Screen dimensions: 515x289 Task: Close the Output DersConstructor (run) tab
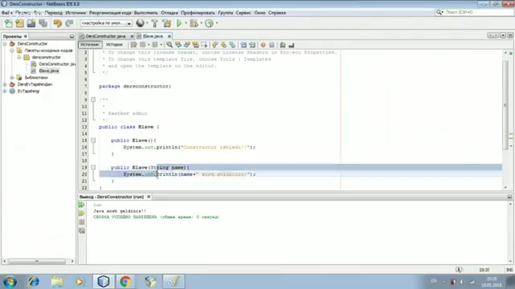click(148, 197)
